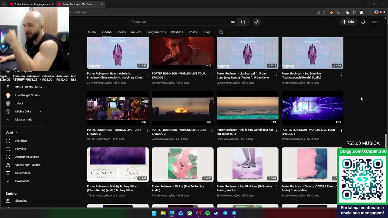Switch to 'Porter Robinson - Language' browser tab
Viewport: 388px width, 218px height.
(x=32, y=4)
